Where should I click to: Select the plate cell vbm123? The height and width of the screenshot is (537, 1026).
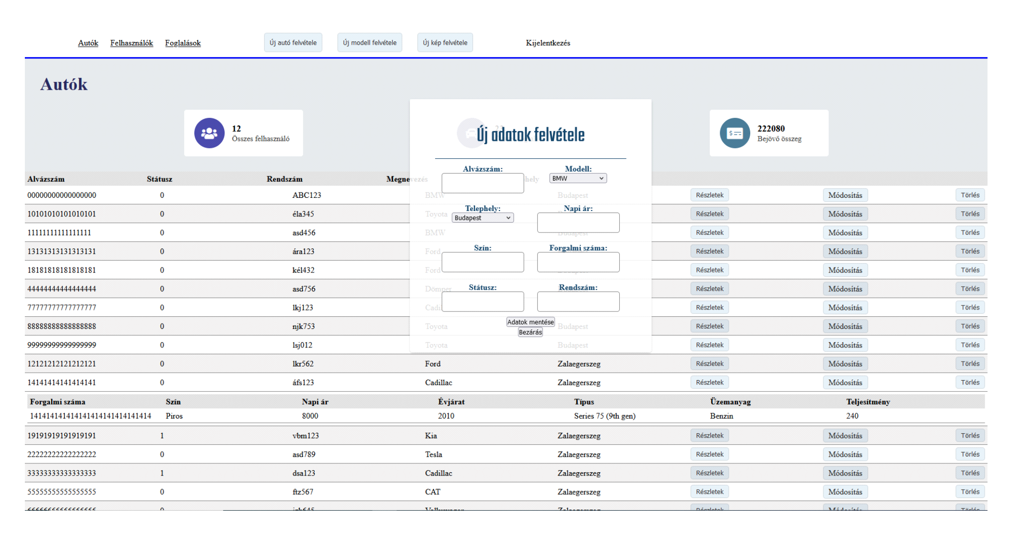[305, 436]
